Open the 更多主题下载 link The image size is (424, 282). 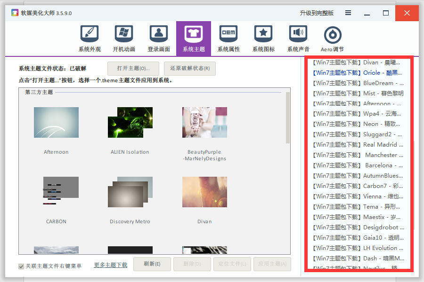[110, 265]
